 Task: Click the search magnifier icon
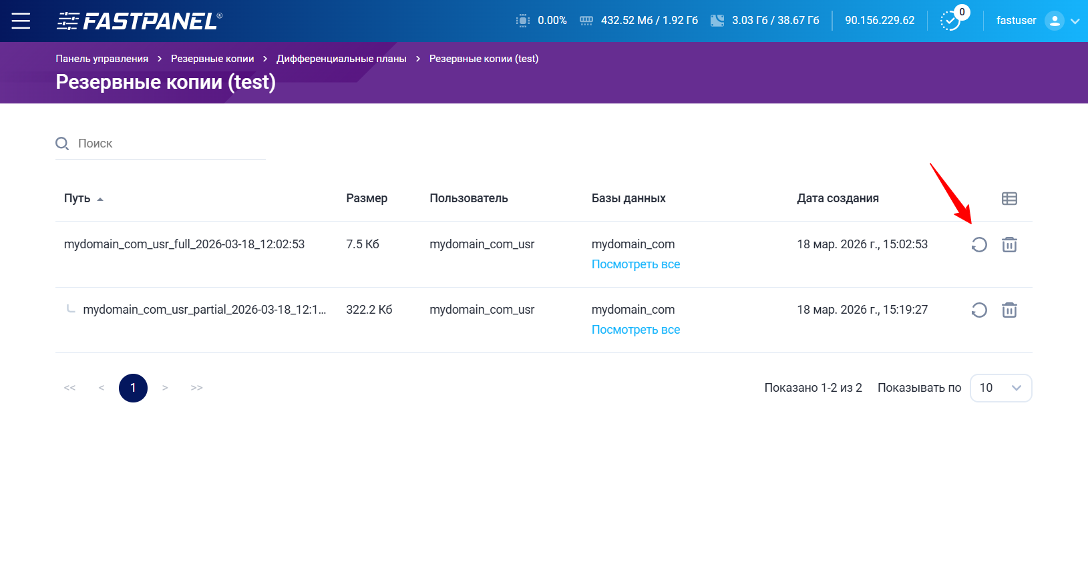[x=62, y=143]
